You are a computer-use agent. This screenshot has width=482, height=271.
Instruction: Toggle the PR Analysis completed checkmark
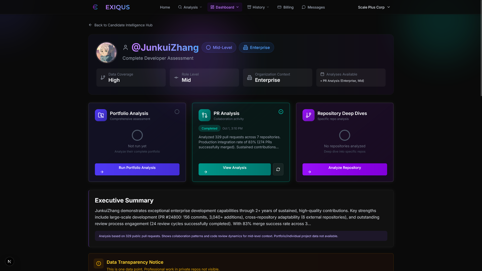[x=281, y=112]
